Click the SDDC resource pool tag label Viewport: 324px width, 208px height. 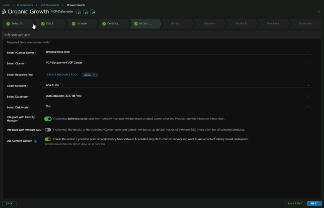pyautogui.click(x=87, y=75)
